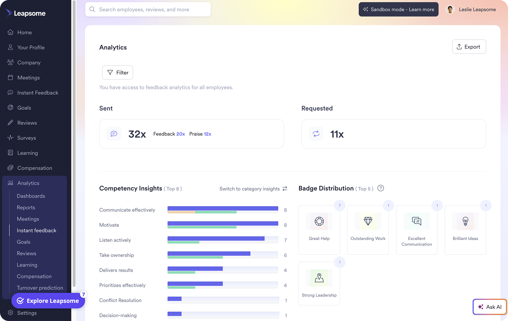Open the Badge Distribution help tooltip icon
Image resolution: width=508 pixels, height=321 pixels.
[380, 188]
